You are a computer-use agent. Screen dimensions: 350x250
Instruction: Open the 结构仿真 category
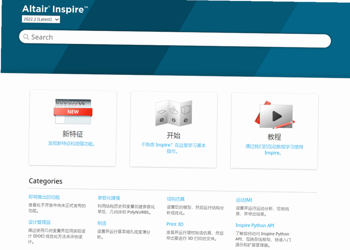[x=176, y=199]
